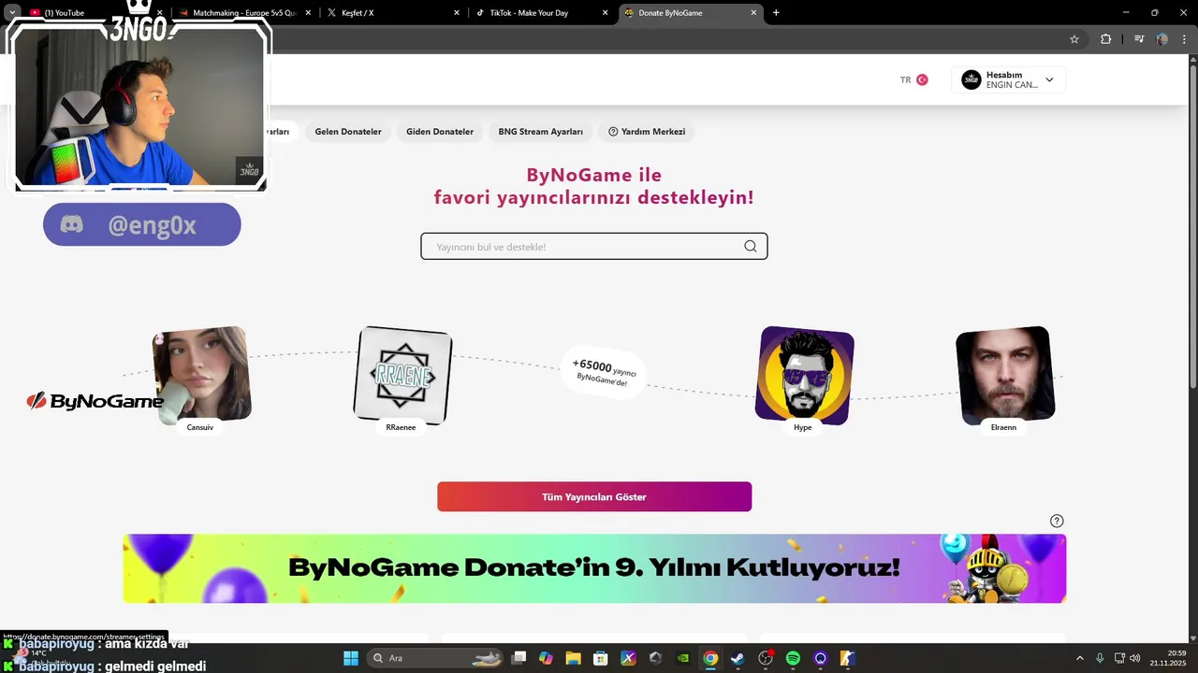Open Microsoft Store from the taskbar
Viewport: 1198px width, 673px height.
coord(600,658)
